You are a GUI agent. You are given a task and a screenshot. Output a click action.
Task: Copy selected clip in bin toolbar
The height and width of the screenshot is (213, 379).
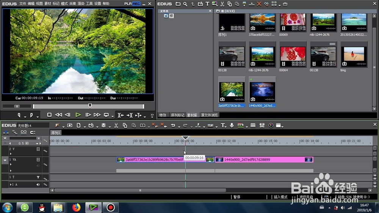229,4
